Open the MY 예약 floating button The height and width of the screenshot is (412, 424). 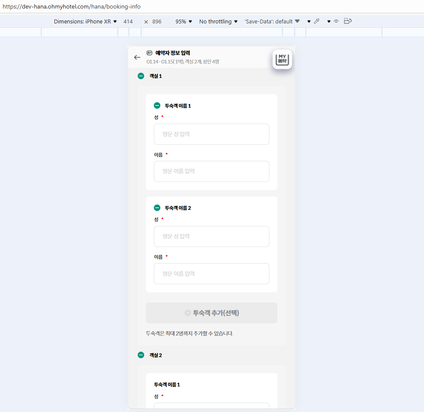click(282, 59)
